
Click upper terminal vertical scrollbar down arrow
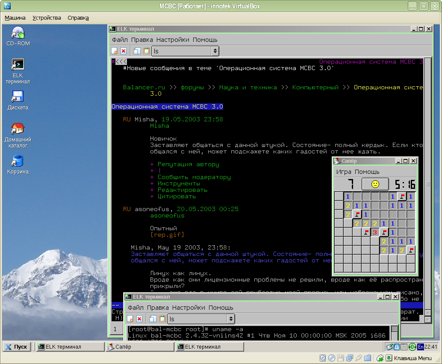pyautogui.click(x=427, y=320)
